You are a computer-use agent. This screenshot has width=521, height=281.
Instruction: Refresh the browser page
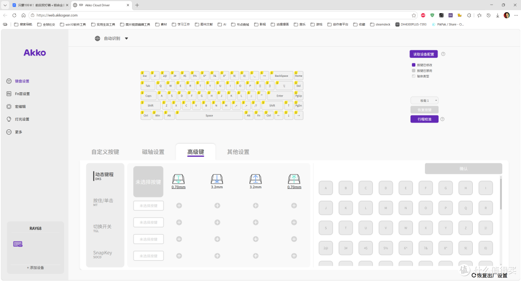pos(14,15)
